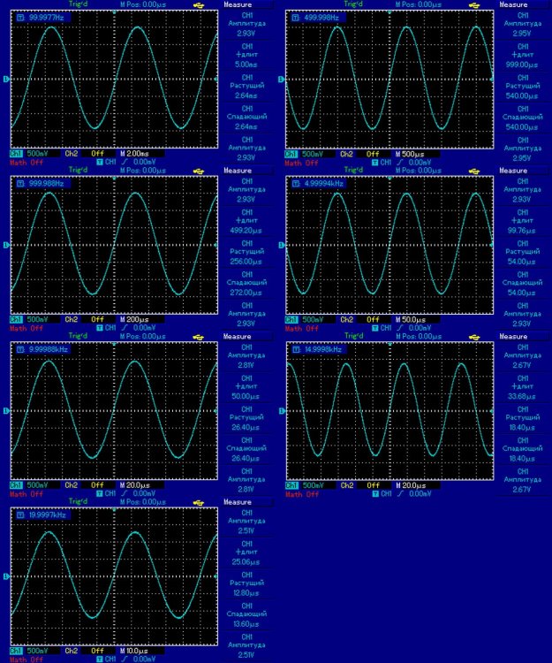
Task: Click the Trig'd status above the 4.99994kHz waveform
Action: [x=352, y=170]
